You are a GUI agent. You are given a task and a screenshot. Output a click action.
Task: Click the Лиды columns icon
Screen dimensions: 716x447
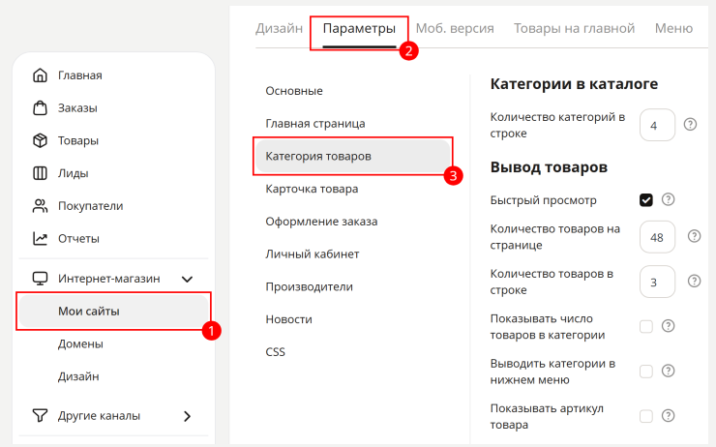coord(40,173)
